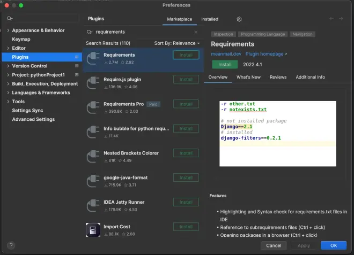Click the Inspection tag

223,34
